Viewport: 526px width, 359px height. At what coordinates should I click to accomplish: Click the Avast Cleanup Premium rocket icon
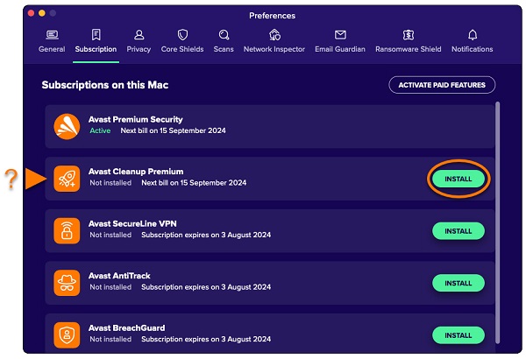[x=68, y=179]
